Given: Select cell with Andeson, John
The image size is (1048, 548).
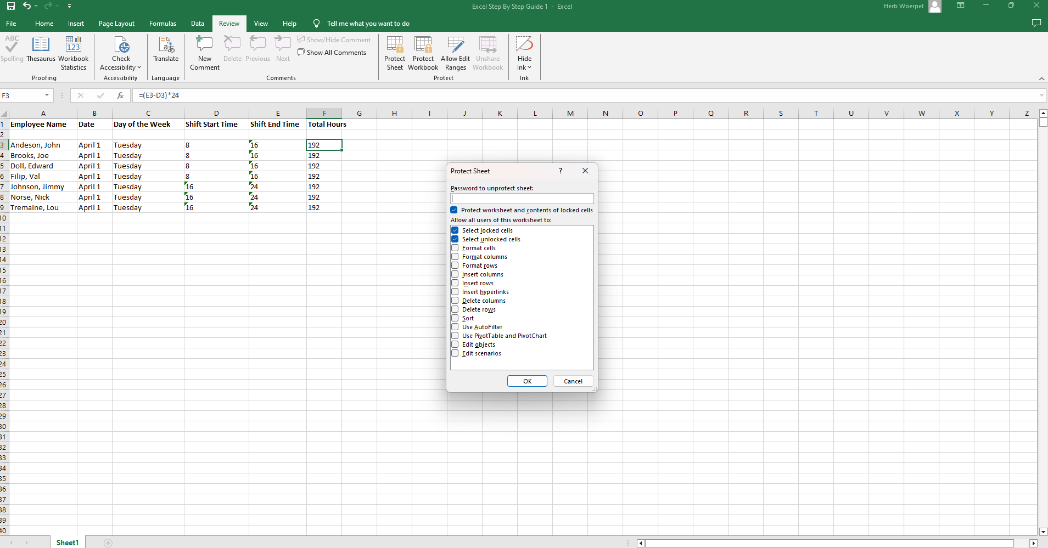Looking at the screenshot, I should pyautogui.click(x=43, y=145).
